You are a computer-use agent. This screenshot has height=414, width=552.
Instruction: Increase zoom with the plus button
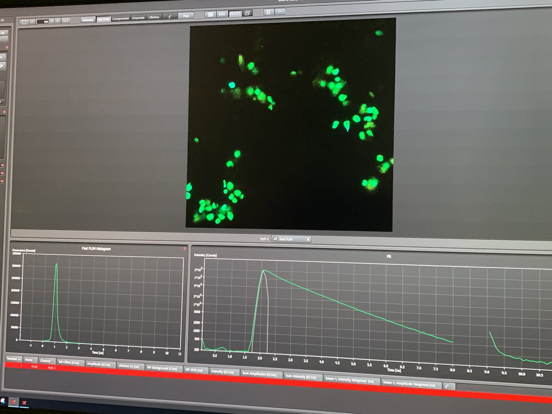coord(57,21)
